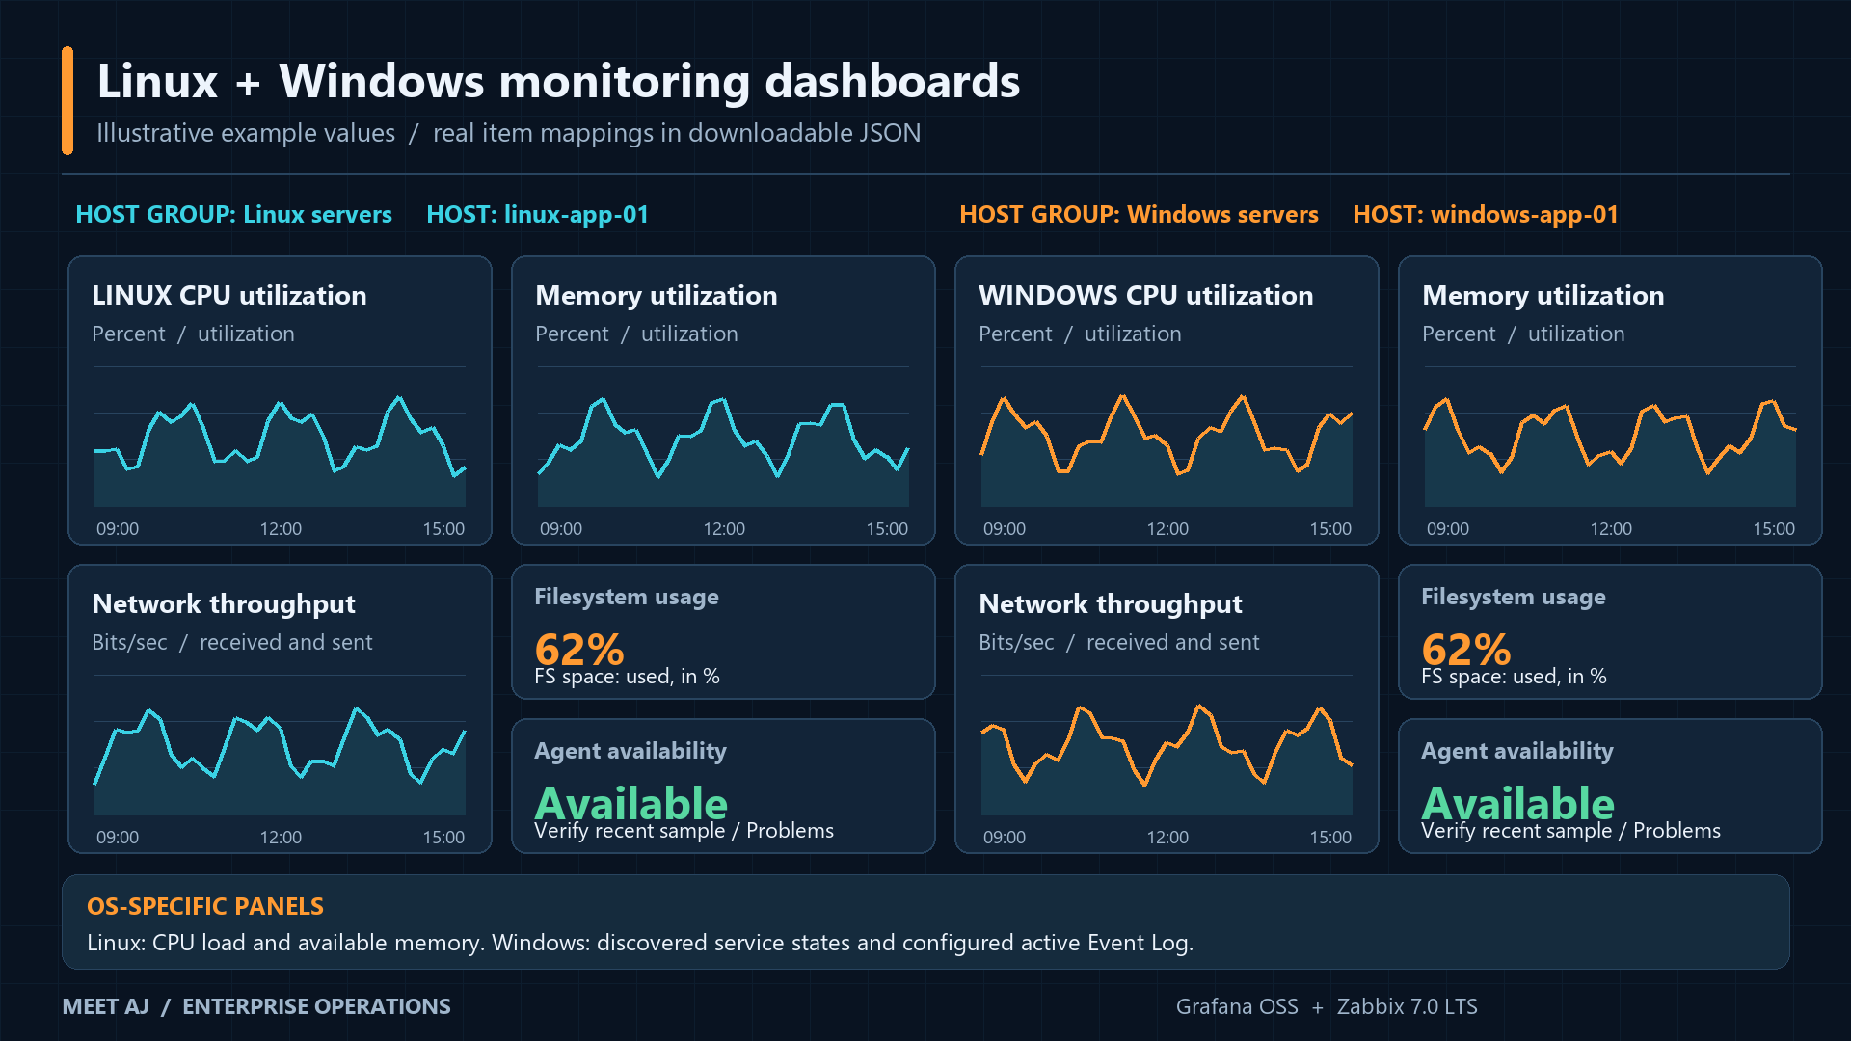Image resolution: width=1851 pixels, height=1041 pixels.
Task: Open Windows Network throughput panel title
Action: 1111,603
